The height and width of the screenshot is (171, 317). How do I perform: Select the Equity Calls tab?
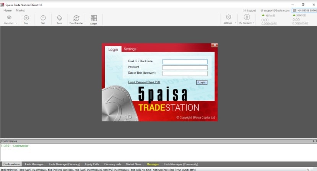pos(92,164)
